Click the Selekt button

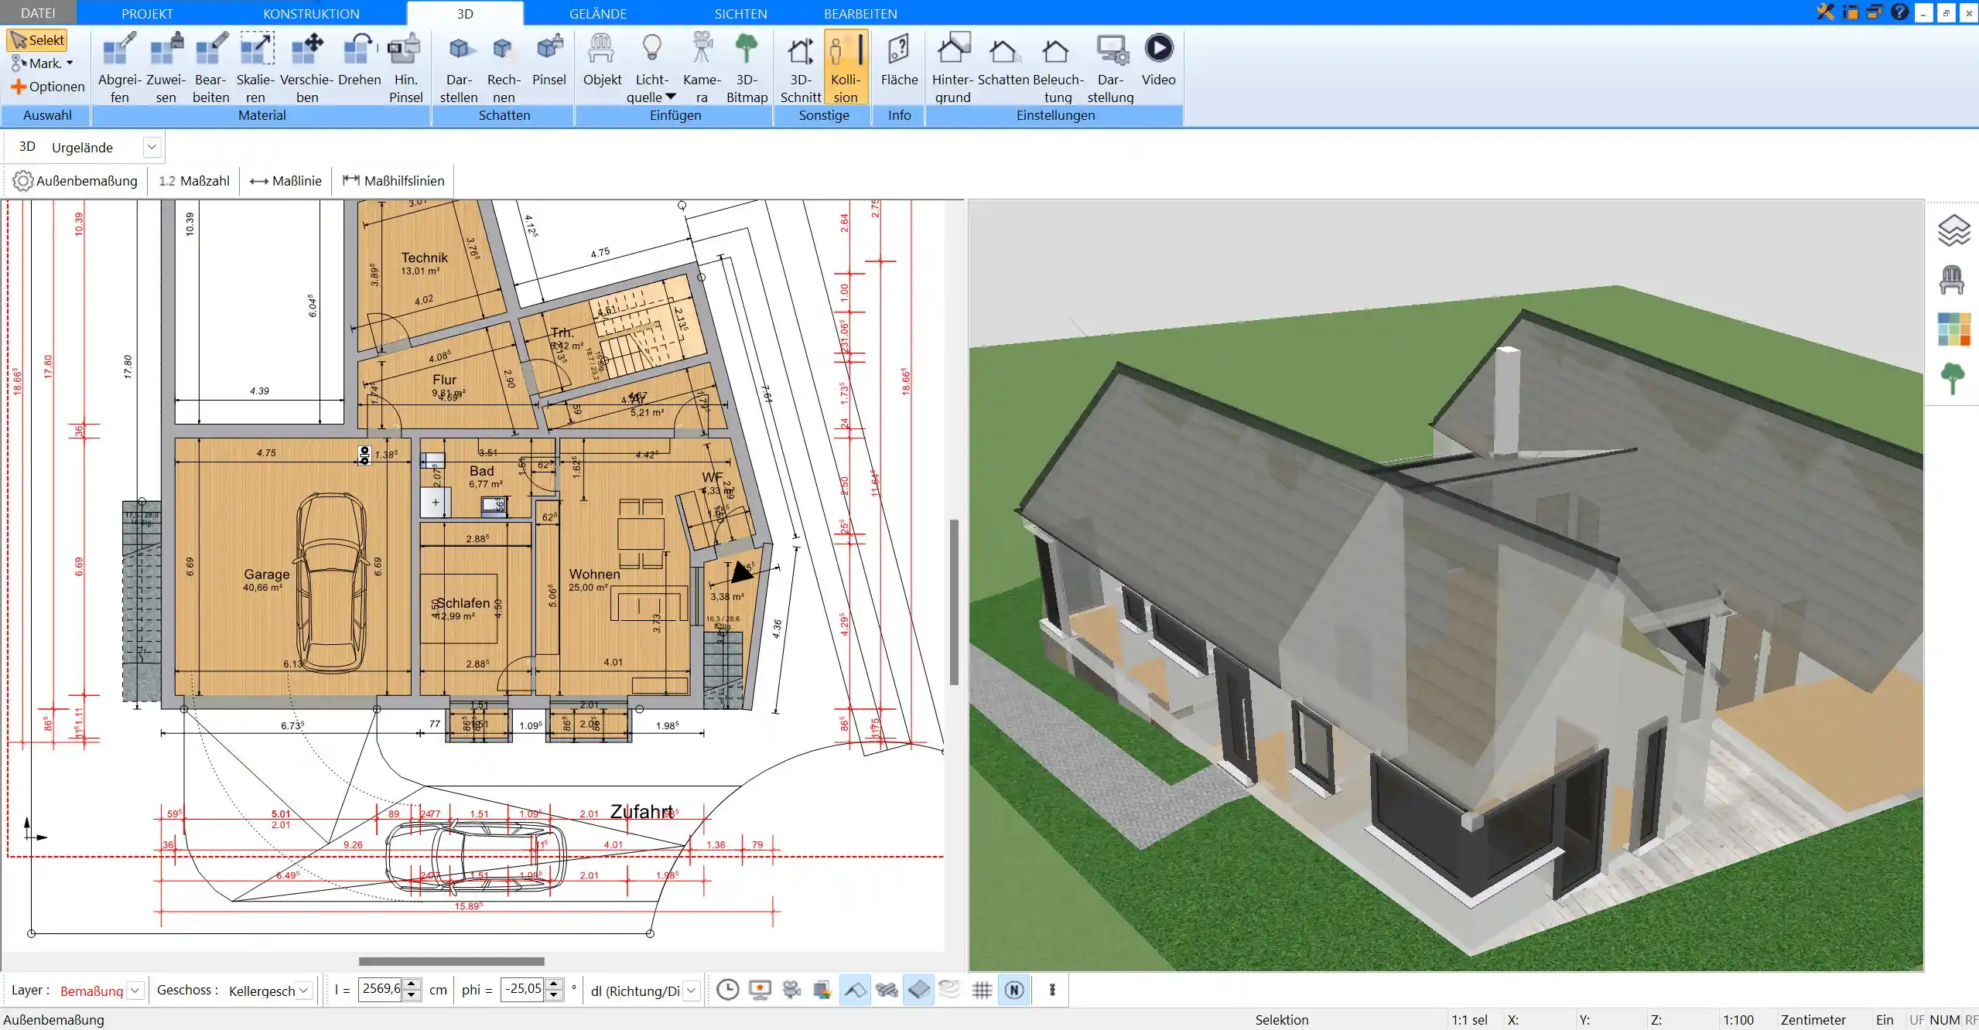coord(37,40)
